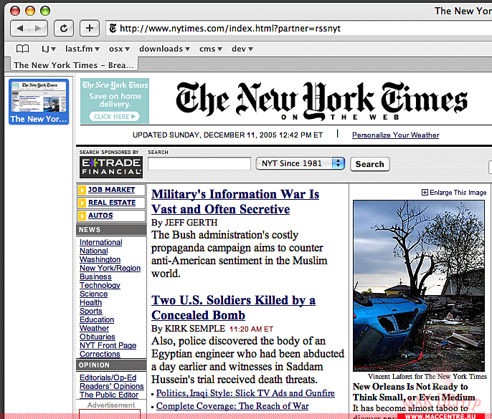Select The New York Times - Brea... tab
The width and height of the screenshot is (492, 419).
(x=74, y=65)
